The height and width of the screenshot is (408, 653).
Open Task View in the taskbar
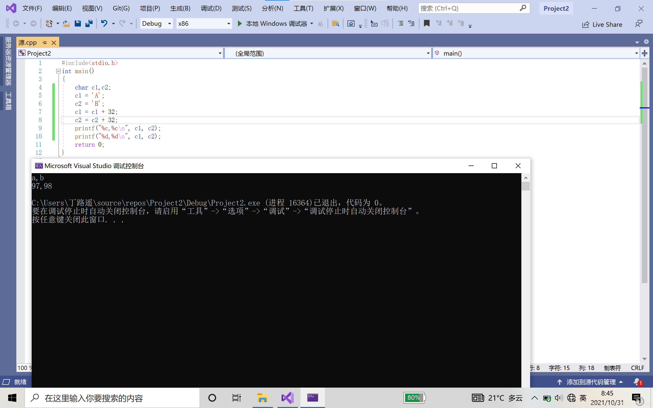point(237,398)
